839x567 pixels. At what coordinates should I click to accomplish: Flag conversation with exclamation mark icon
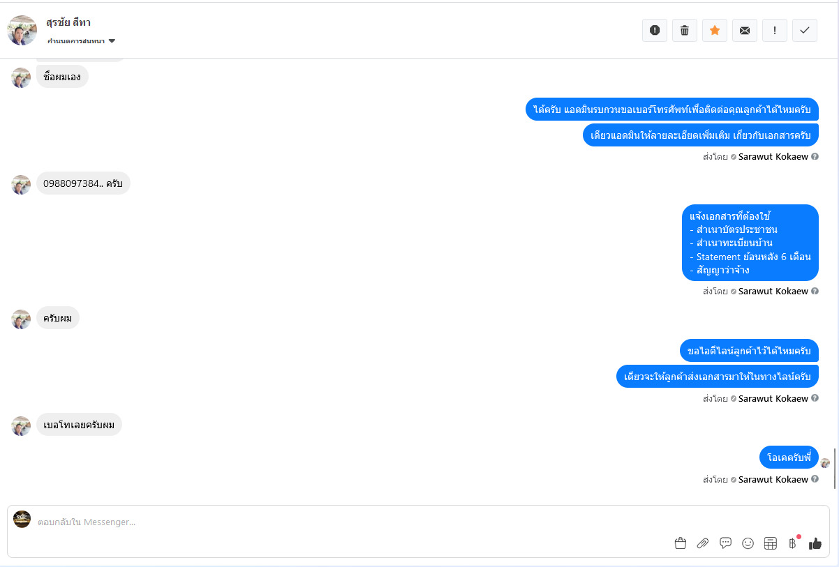(x=775, y=30)
